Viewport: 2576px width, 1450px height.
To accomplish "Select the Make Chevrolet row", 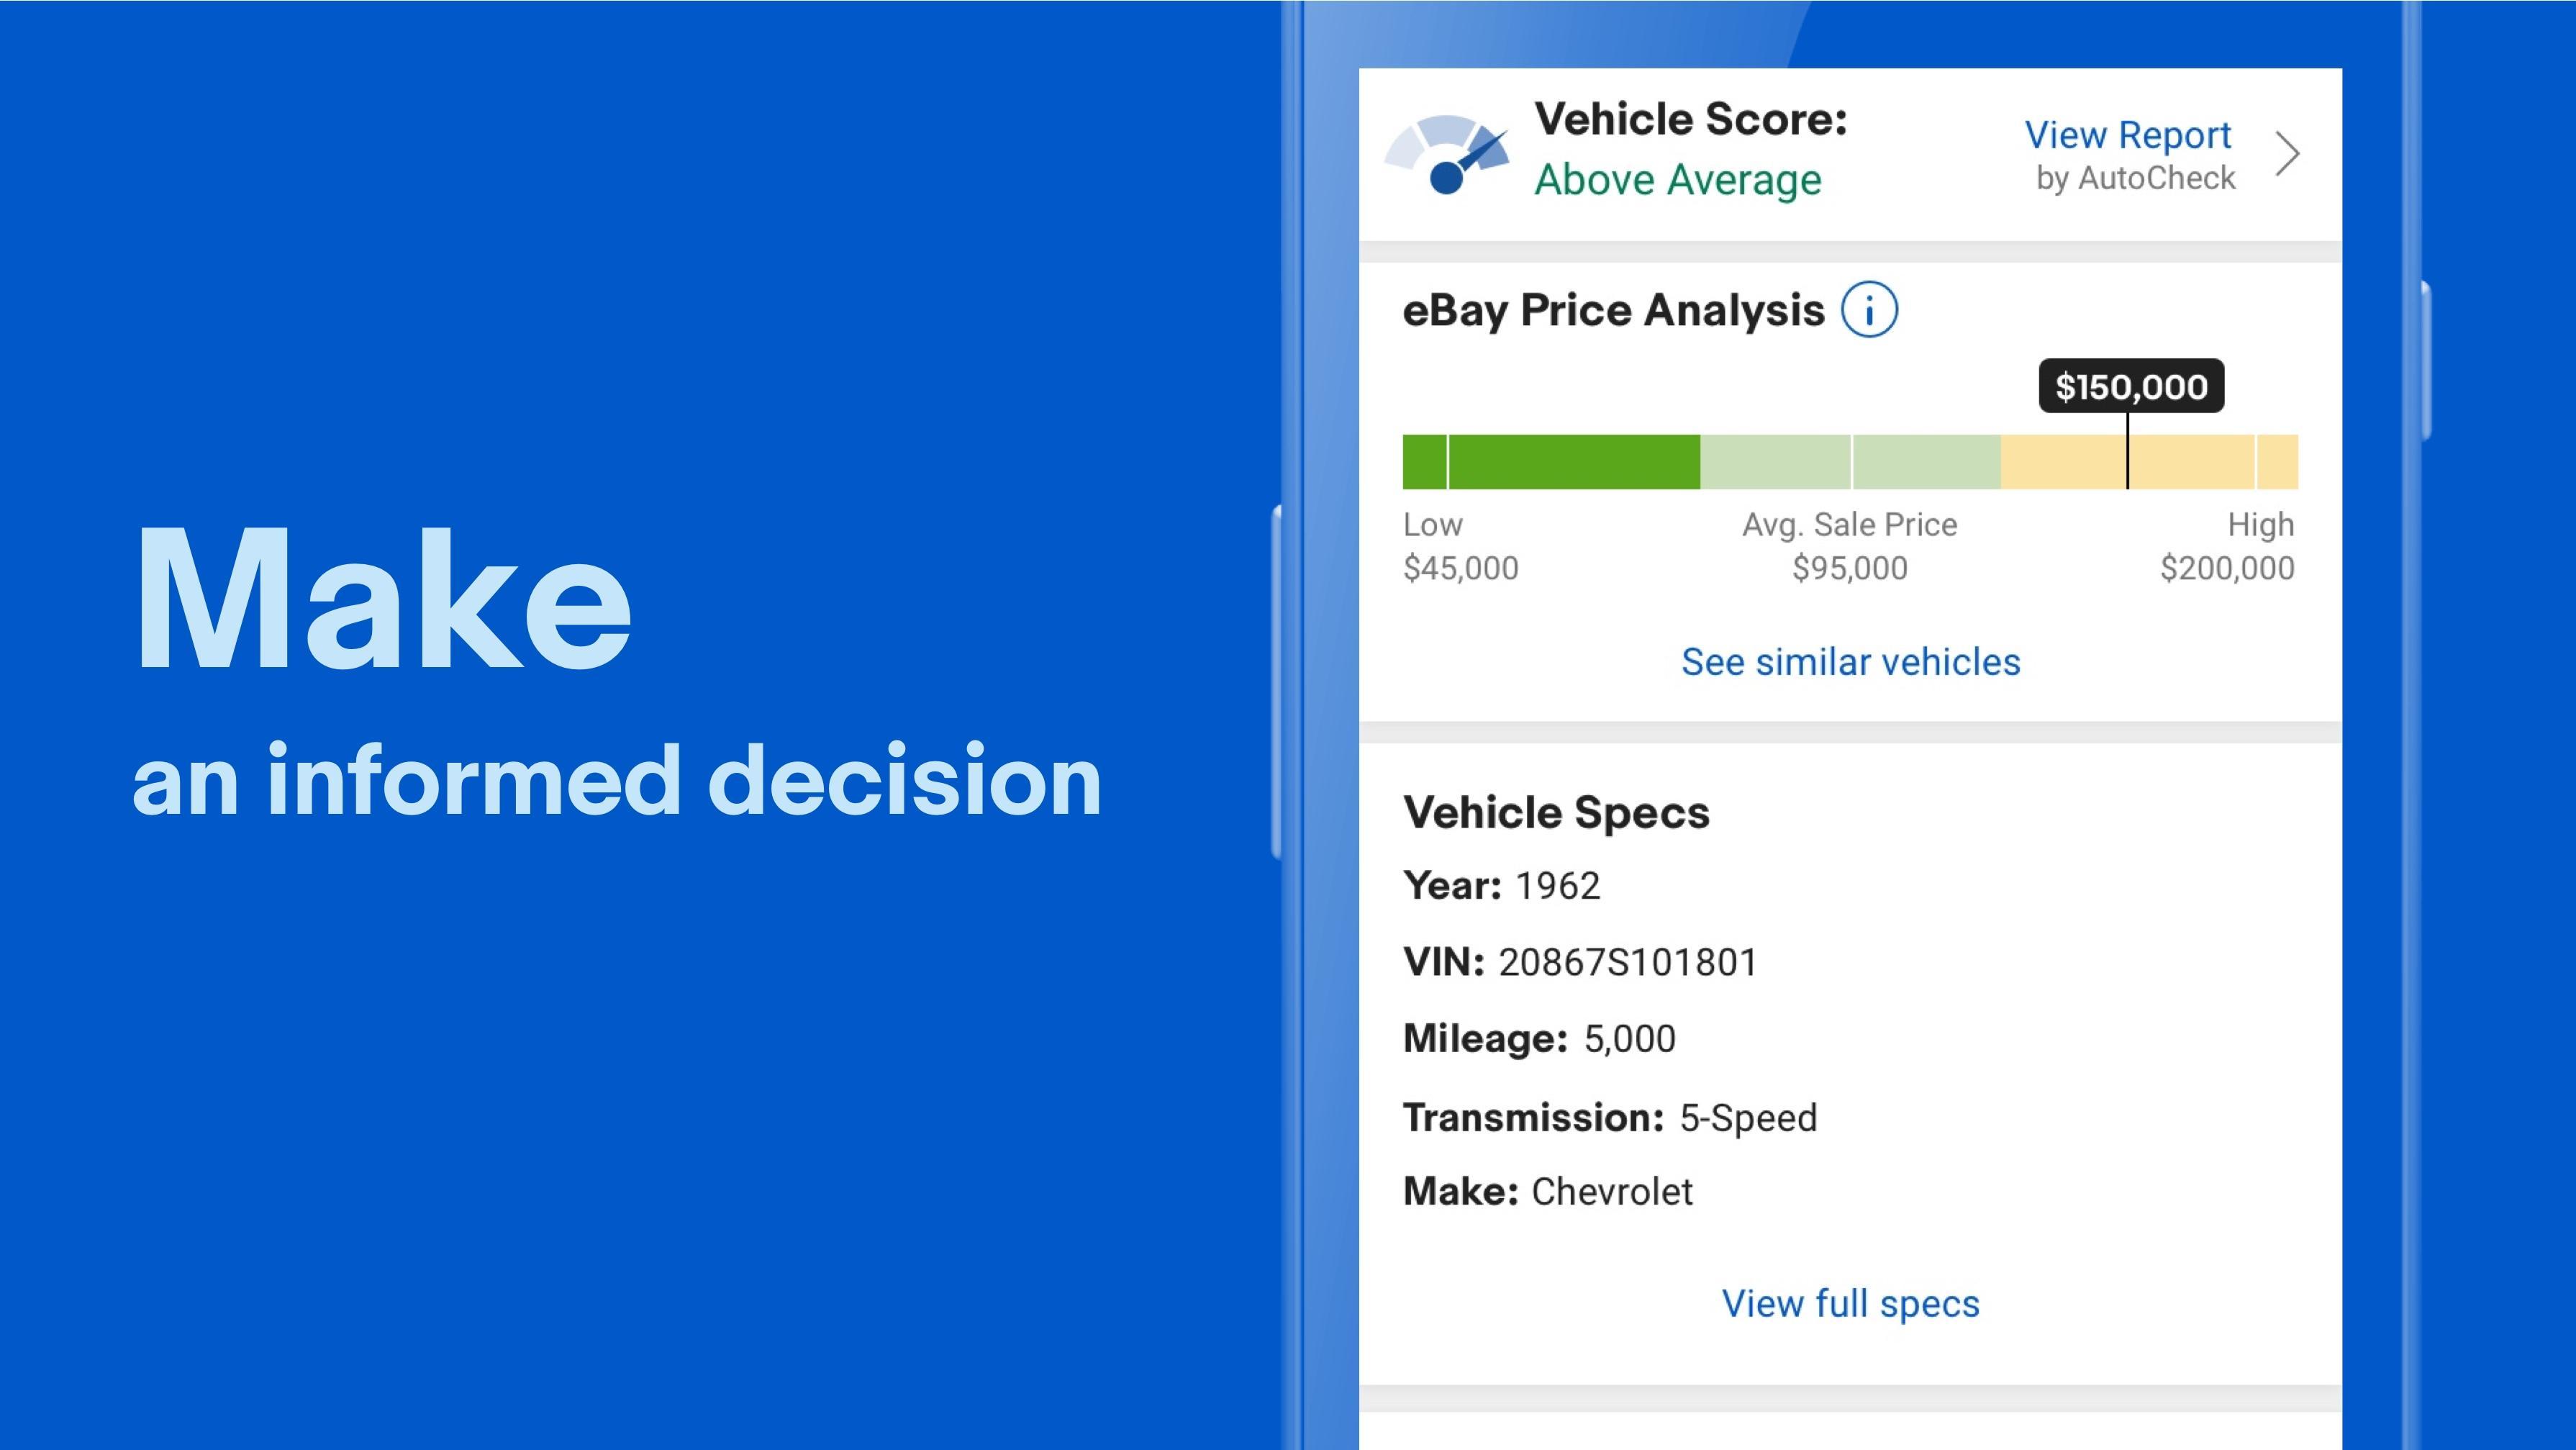I will [x=1548, y=1192].
